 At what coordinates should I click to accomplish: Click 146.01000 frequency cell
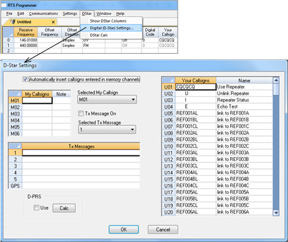click(26, 40)
